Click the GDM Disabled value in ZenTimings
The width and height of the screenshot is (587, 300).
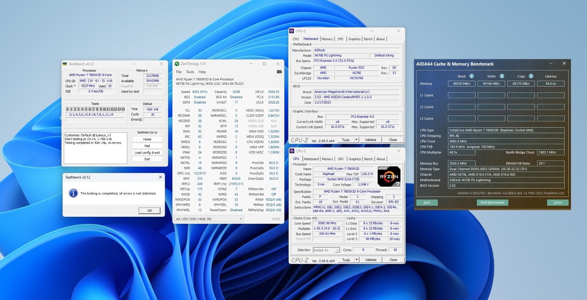click(x=200, y=102)
